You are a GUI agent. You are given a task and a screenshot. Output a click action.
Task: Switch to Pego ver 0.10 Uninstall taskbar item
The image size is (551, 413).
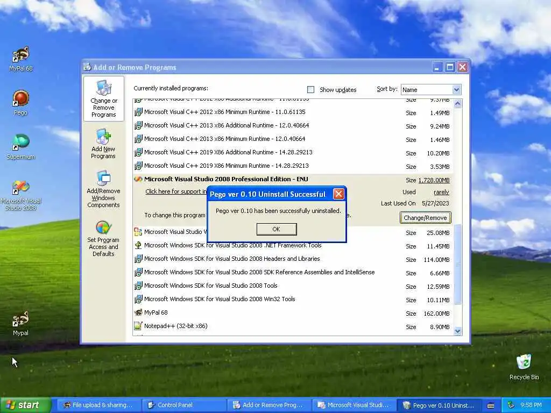click(x=439, y=405)
